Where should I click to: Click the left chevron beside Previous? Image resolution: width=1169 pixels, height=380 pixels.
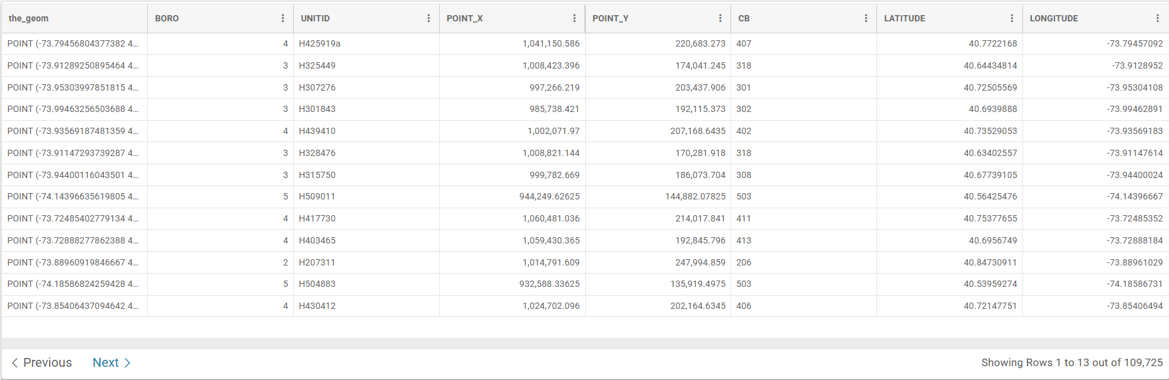(x=14, y=363)
